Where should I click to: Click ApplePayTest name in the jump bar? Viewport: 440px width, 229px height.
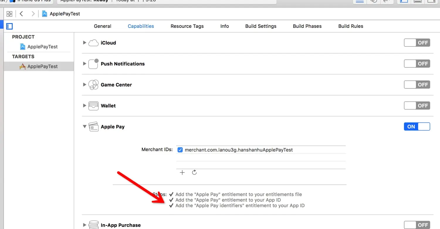click(x=65, y=14)
